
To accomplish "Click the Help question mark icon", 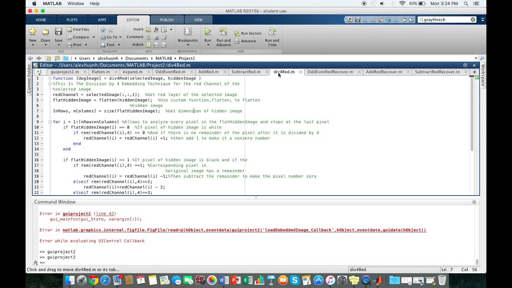I will tap(412, 20).
